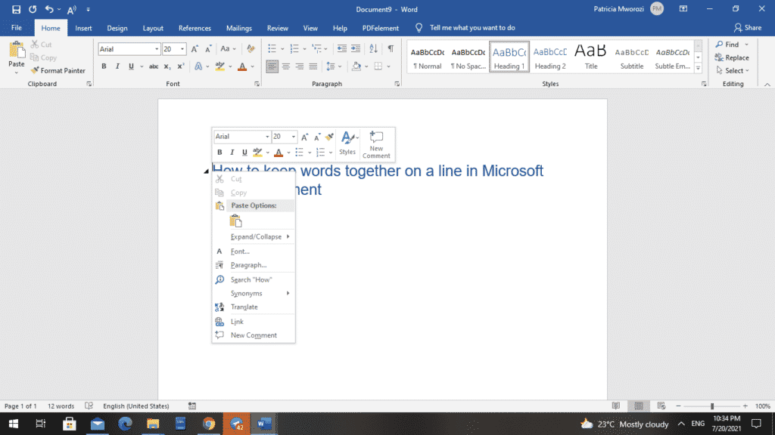This screenshot has height=435, width=775.
Task: Open the font size dropdown
Action: click(x=182, y=48)
